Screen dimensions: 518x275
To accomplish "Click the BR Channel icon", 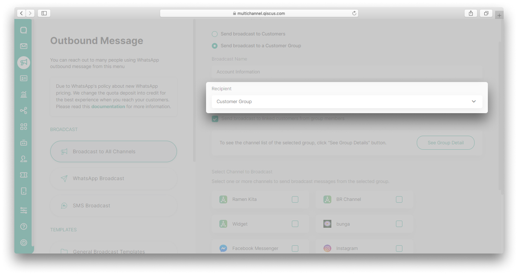I will click(327, 199).
